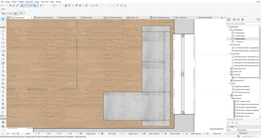The image size is (261, 138).
Task: Click the Ustawienia... button
Action: coord(243,133)
